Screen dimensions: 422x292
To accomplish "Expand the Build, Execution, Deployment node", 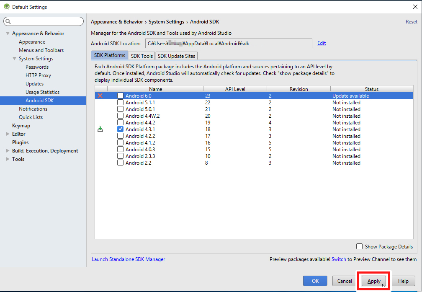I will coord(8,150).
